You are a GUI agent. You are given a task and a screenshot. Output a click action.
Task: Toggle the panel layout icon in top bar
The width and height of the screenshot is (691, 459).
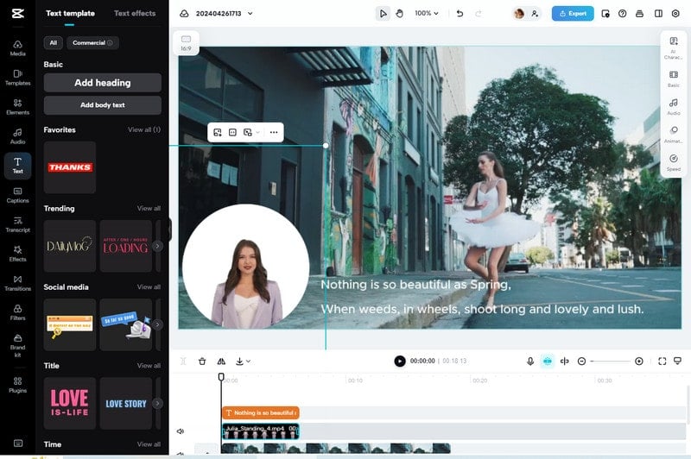tap(658, 14)
